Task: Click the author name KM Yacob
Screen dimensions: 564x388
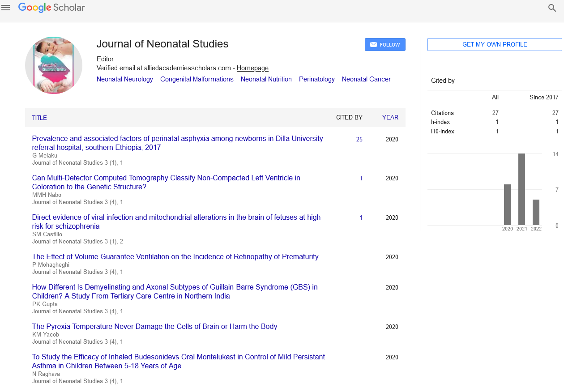Action: pyautogui.click(x=46, y=335)
